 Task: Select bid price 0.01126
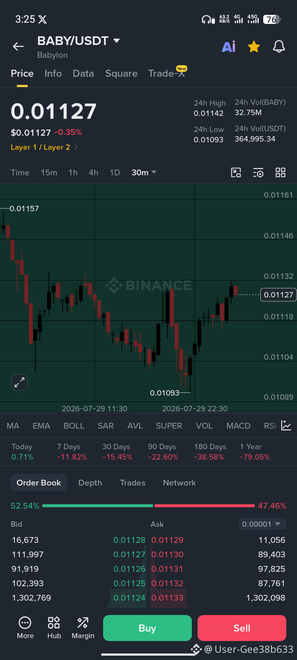coord(130,569)
